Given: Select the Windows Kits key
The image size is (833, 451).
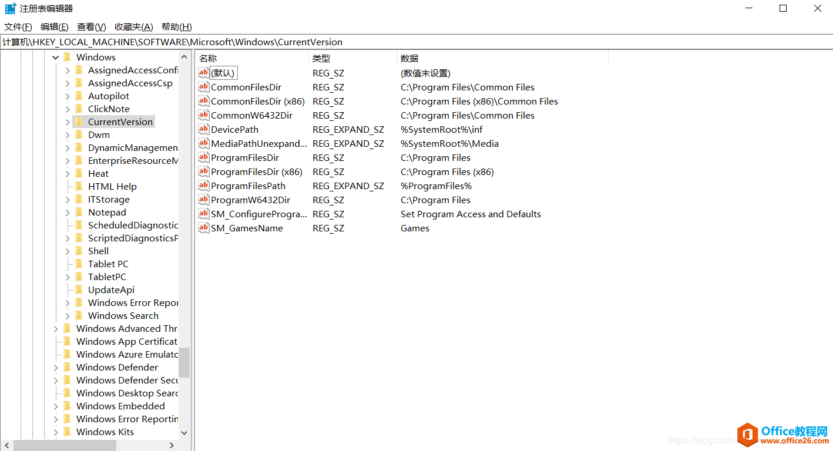Looking at the screenshot, I should tap(105, 432).
